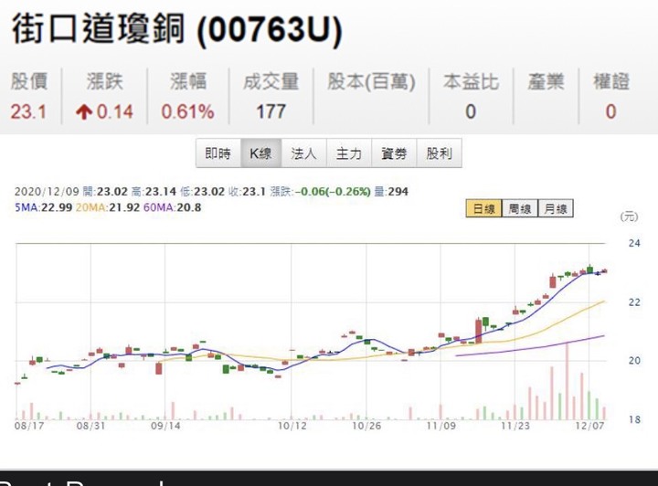Click the 權證 value 0
This screenshot has height=486, width=658.
click(x=610, y=112)
